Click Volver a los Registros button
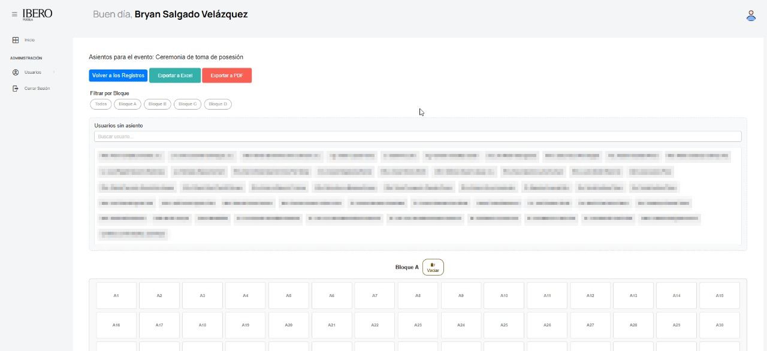The image size is (767, 351). pos(118,75)
